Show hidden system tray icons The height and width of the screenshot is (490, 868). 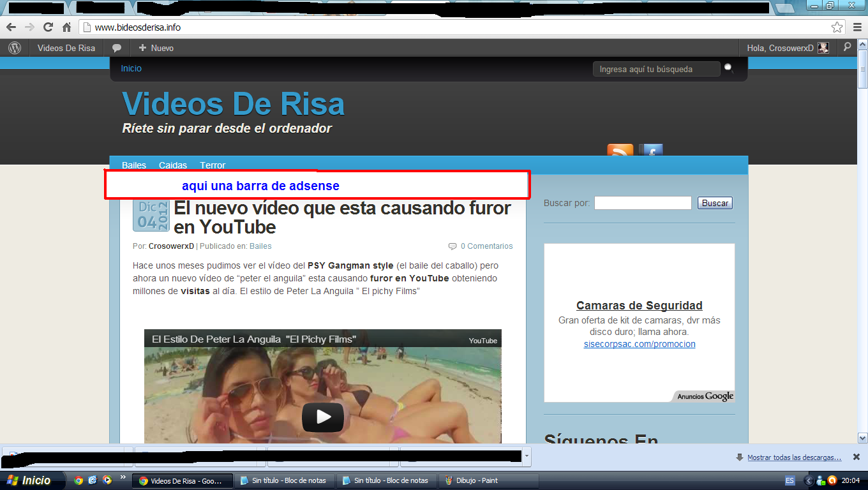809,480
